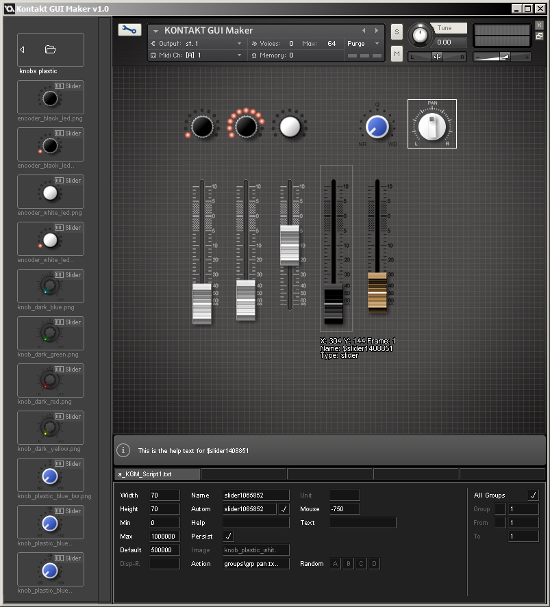Click the info icon in help bar
Viewport: 550px width, 607px height.
pos(123,450)
